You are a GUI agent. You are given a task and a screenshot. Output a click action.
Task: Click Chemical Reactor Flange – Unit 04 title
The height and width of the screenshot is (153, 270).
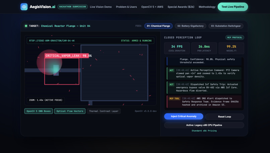pyautogui.click(x=66, y=26)
